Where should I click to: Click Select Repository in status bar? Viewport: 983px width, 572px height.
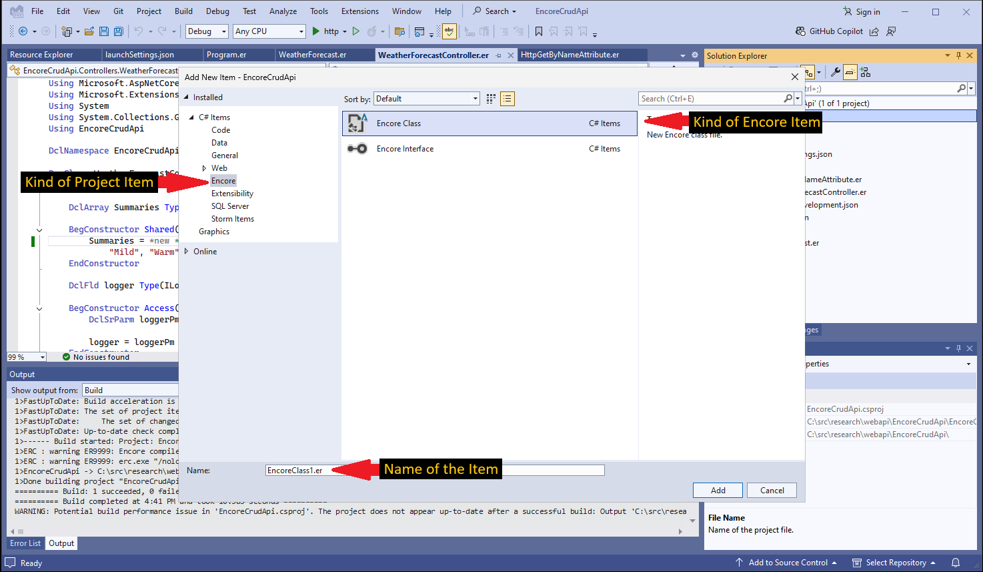click(x=894, y=563)
